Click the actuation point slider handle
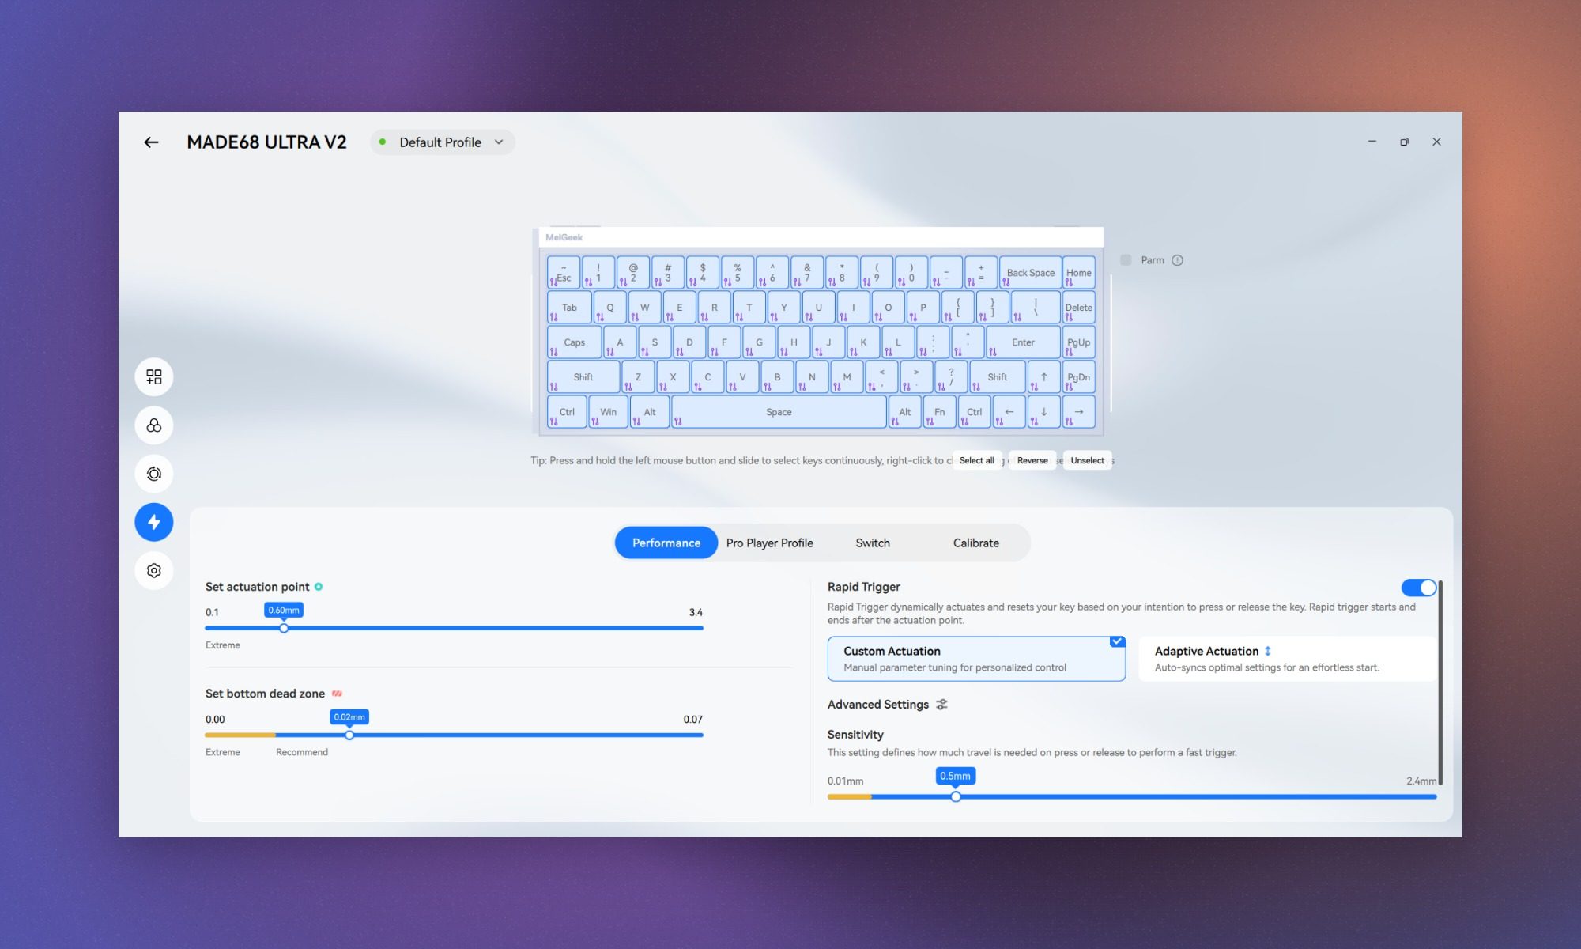1581x949 pixels. coord(284,628)
